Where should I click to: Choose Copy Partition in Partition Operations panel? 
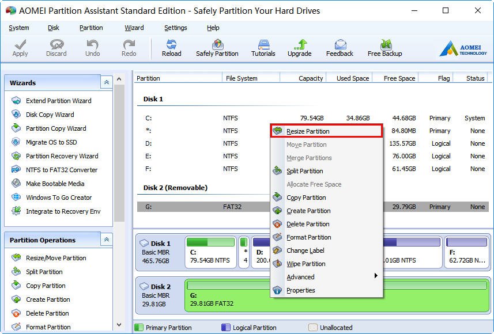coord(39,286)
